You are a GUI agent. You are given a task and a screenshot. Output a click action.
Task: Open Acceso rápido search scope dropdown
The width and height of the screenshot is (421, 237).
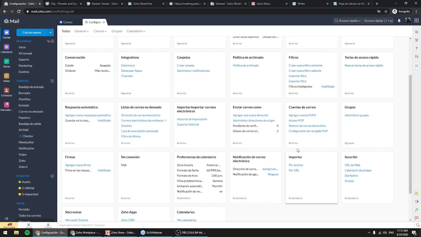click(348, 21)
